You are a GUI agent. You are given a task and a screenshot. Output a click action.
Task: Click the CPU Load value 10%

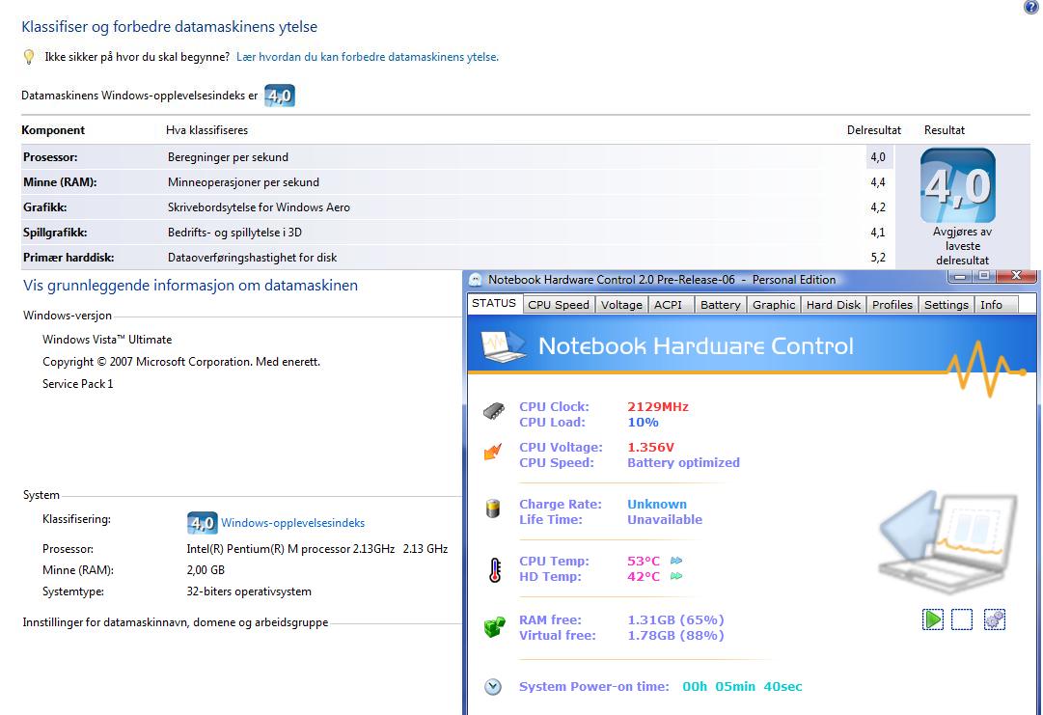pos(643,423)
